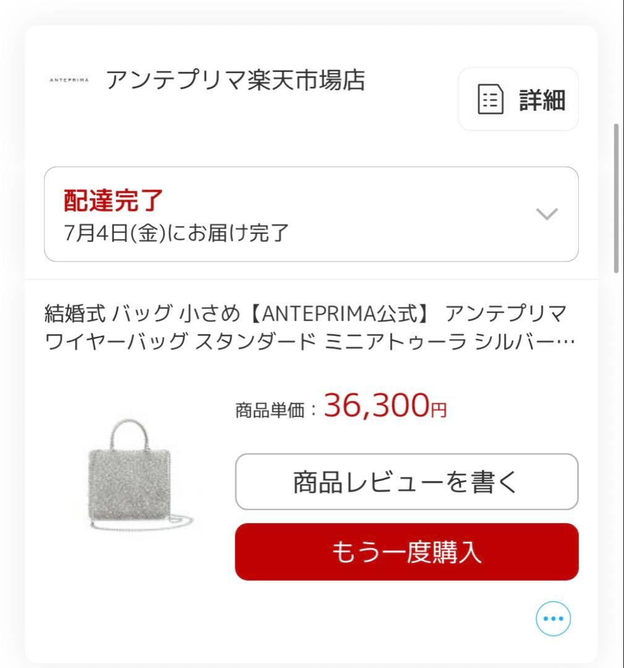Click the ANTEPRIMA shop logo

(68, 80)
